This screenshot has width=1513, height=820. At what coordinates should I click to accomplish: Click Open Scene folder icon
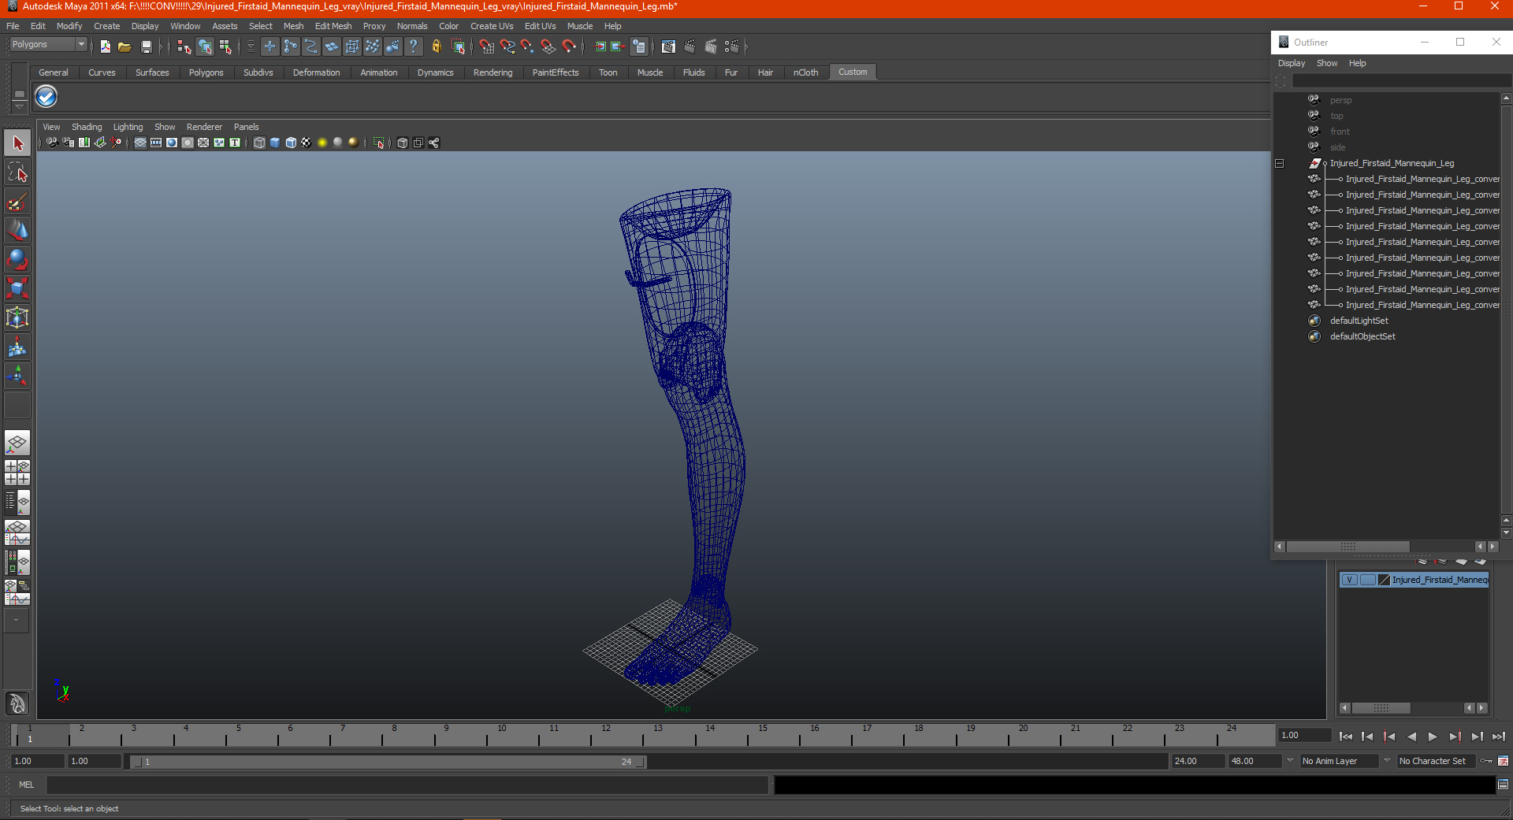pyautogui.click(x=125, y=47)
